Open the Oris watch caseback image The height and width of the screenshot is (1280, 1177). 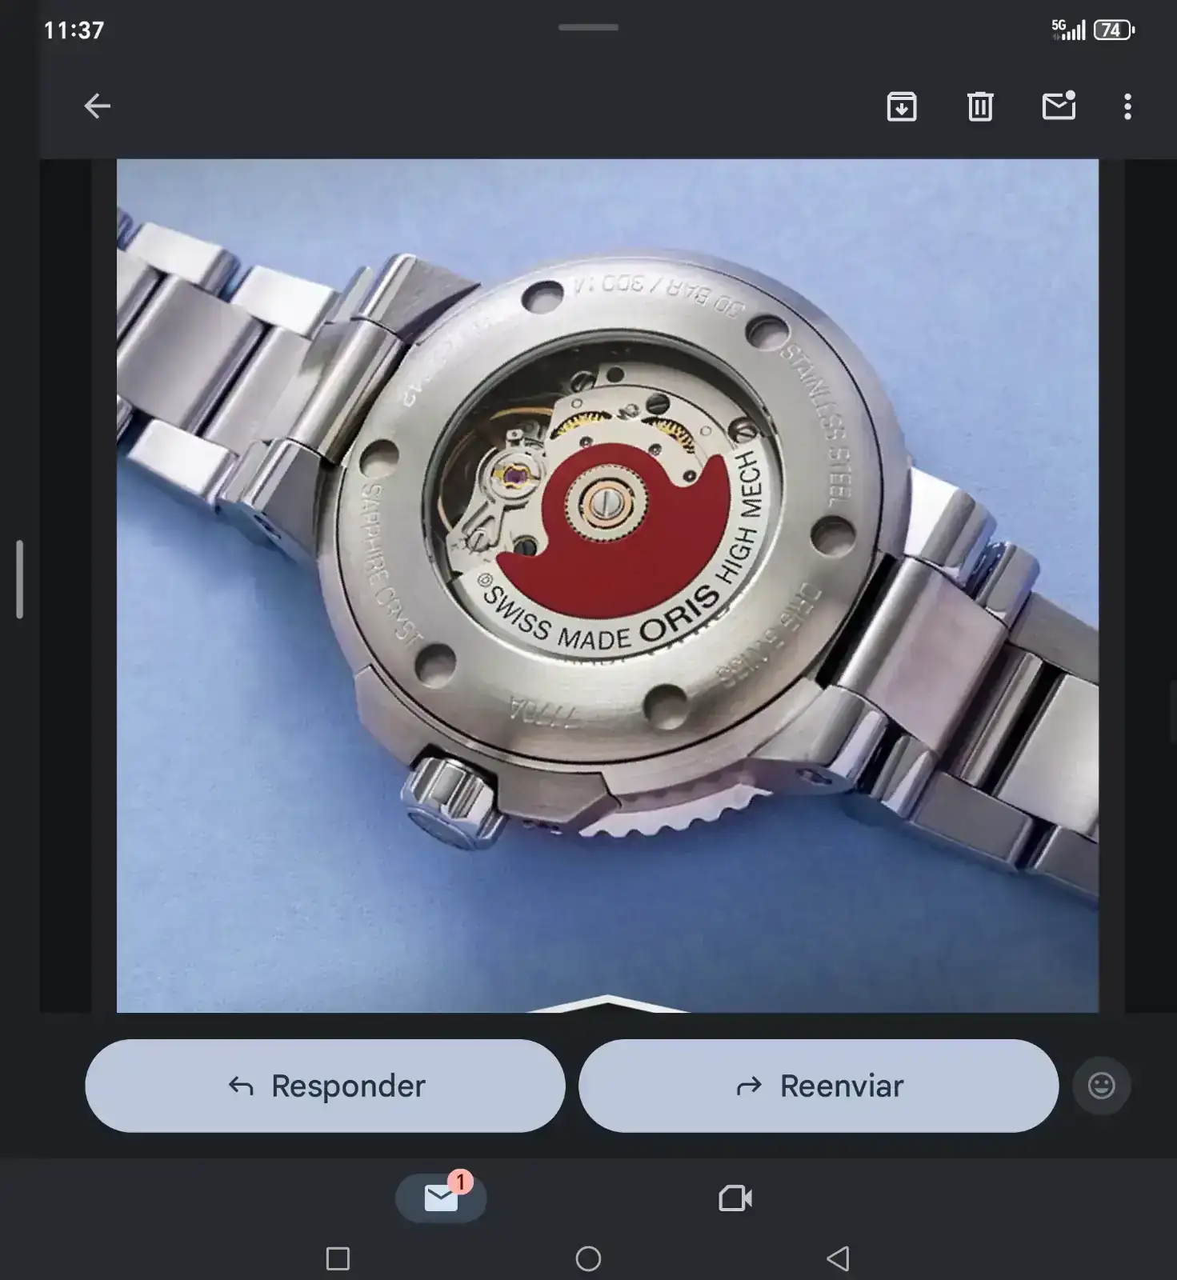pos(607,586)
